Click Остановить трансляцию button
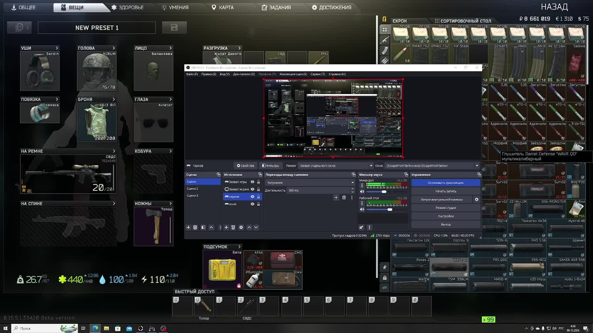 pos(446,183)
